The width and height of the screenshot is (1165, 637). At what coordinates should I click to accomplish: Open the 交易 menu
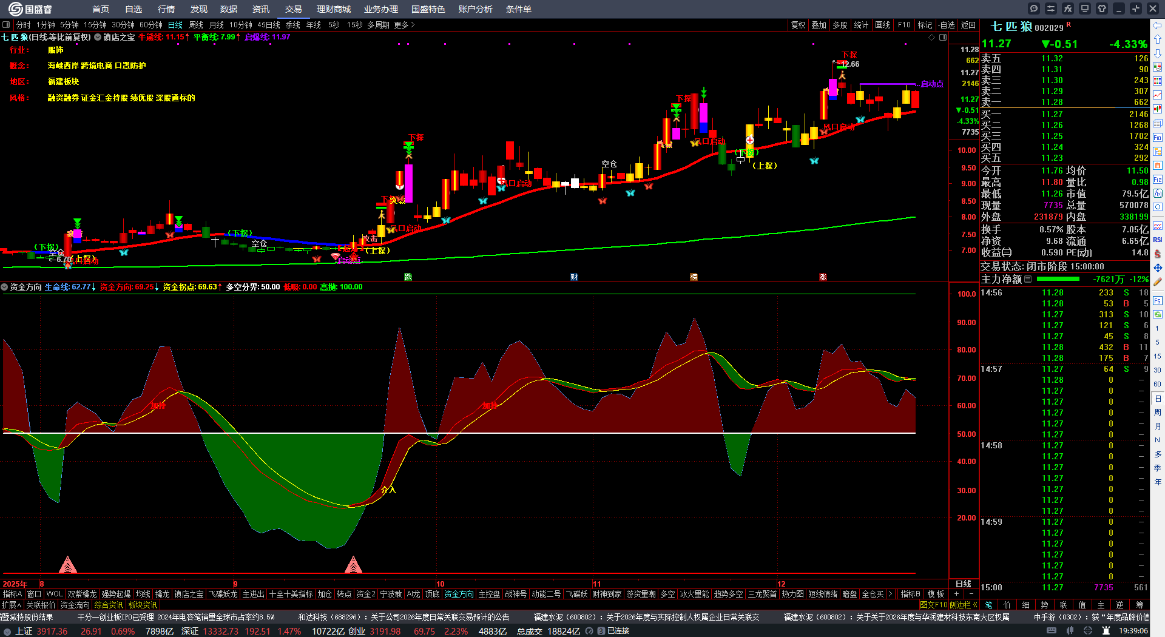(x=294, y=9)
